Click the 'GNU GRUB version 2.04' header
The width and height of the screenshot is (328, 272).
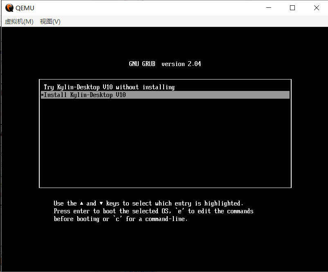tap(165, 64)
